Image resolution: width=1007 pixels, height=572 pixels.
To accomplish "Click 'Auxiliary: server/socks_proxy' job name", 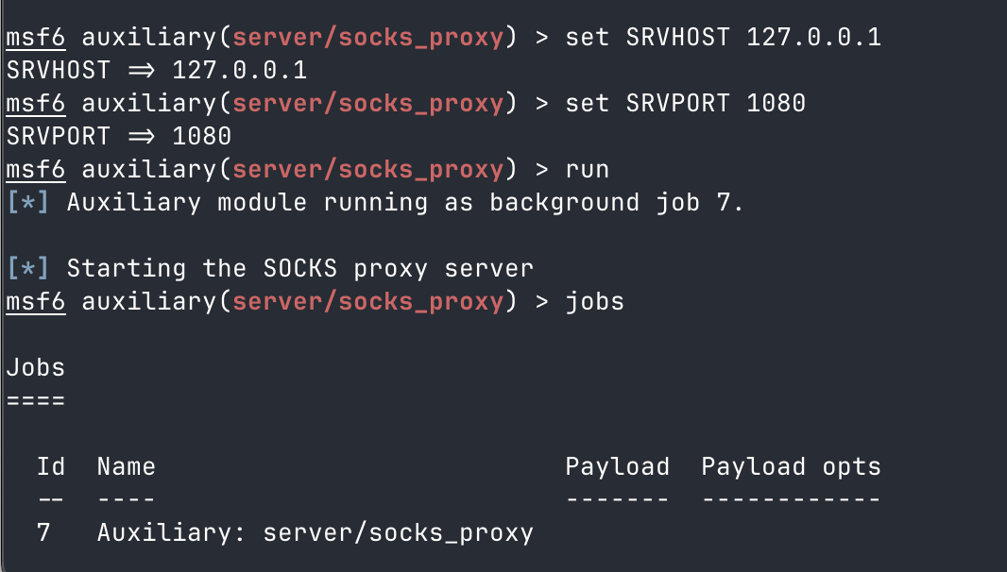I will tap(316, 533).
